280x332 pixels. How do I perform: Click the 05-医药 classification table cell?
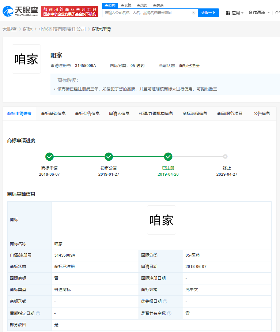227,255
